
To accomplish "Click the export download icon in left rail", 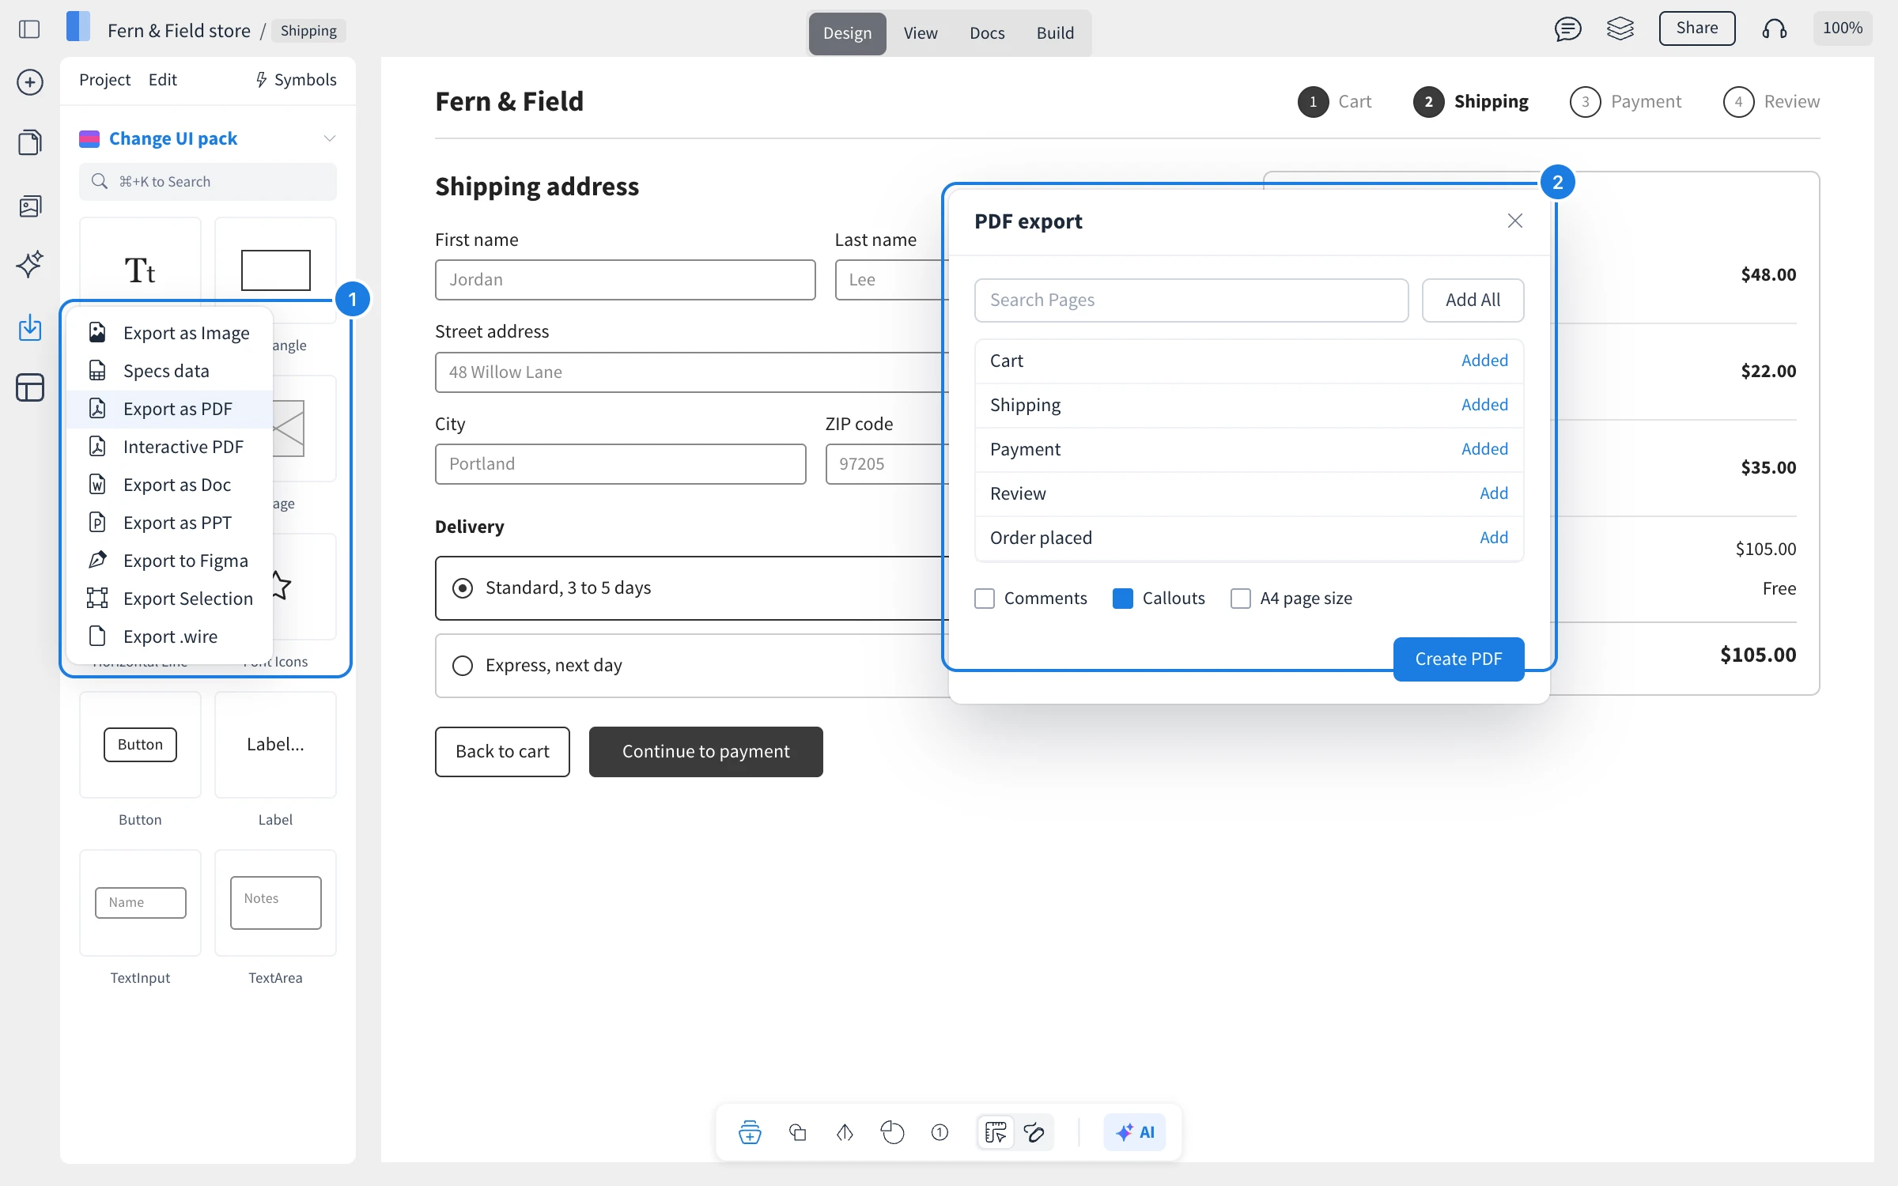I will point(30,327).
